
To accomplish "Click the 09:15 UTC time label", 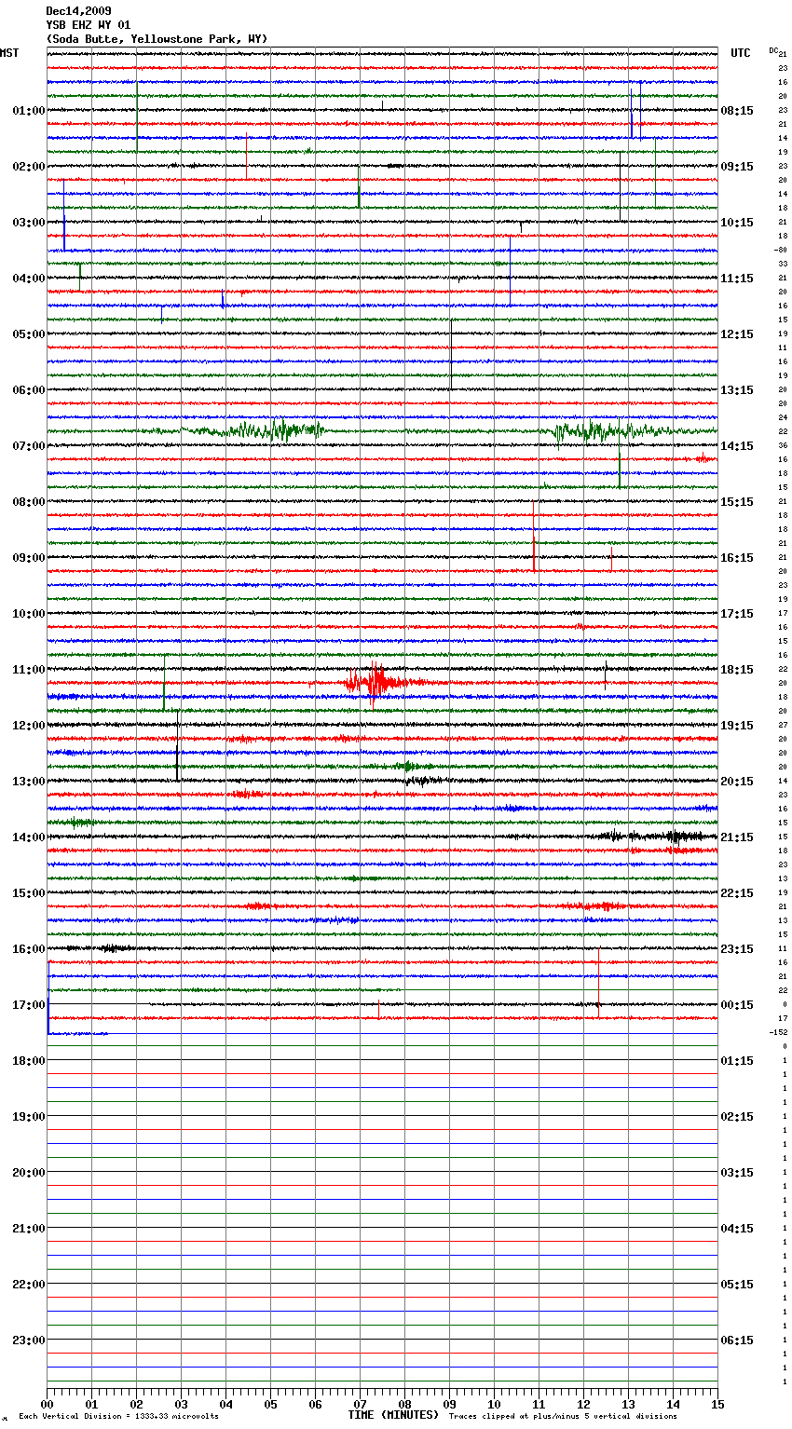I will (x=737, y=167).
